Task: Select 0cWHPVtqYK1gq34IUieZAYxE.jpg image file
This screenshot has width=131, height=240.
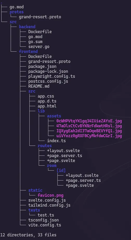Action: tap(89, 121)
